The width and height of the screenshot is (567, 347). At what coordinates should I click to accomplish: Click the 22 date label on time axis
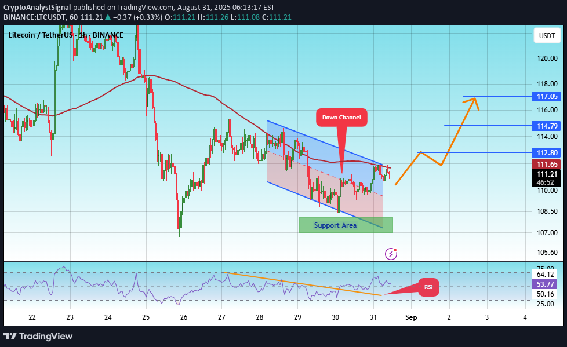pyautogui.click(x=32, y=317)
